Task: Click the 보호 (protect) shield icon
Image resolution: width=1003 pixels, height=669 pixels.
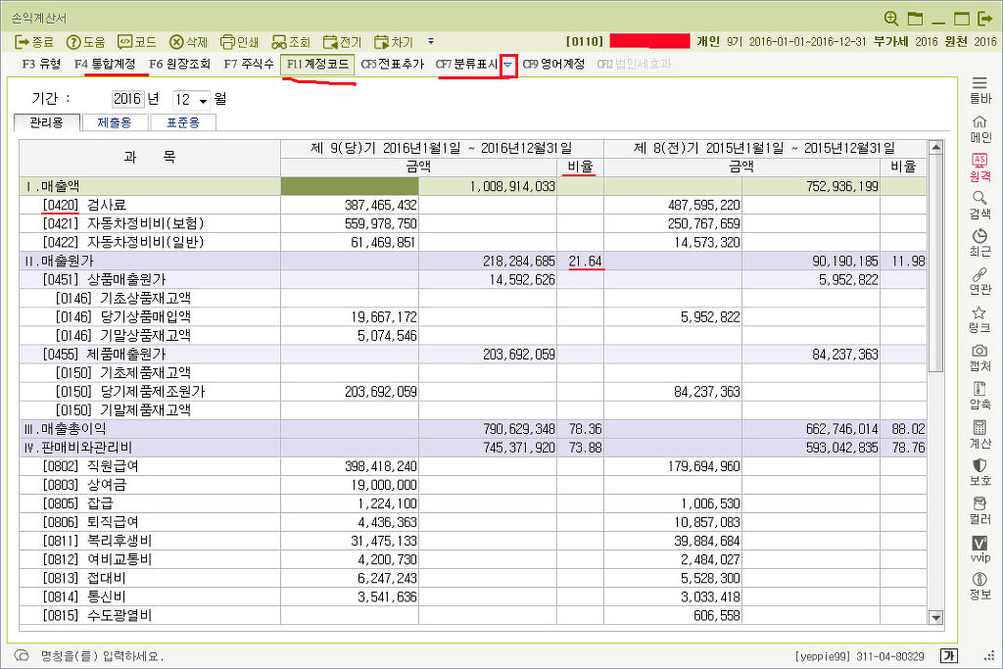Action: 979,466
